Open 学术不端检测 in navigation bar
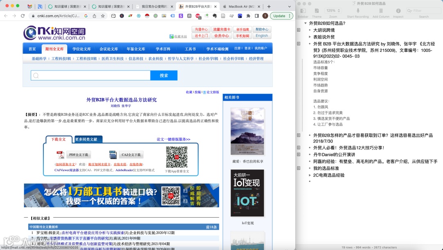This screenshot has height=250, width=443. click(x=217, y=49)
